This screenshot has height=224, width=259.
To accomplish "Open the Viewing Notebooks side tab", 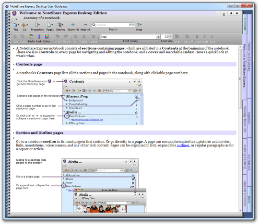I will (x=245, y=119).
